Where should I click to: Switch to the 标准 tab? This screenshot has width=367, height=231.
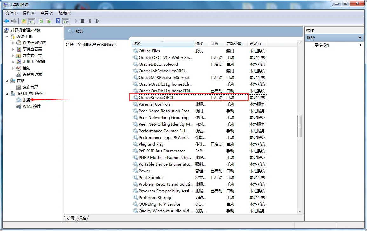(82, 218)
